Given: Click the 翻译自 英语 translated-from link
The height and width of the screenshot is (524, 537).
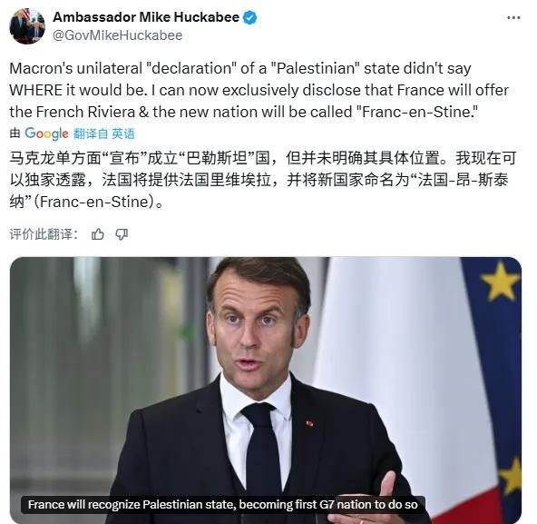Looking at the screenshot, I should (104, 133).
